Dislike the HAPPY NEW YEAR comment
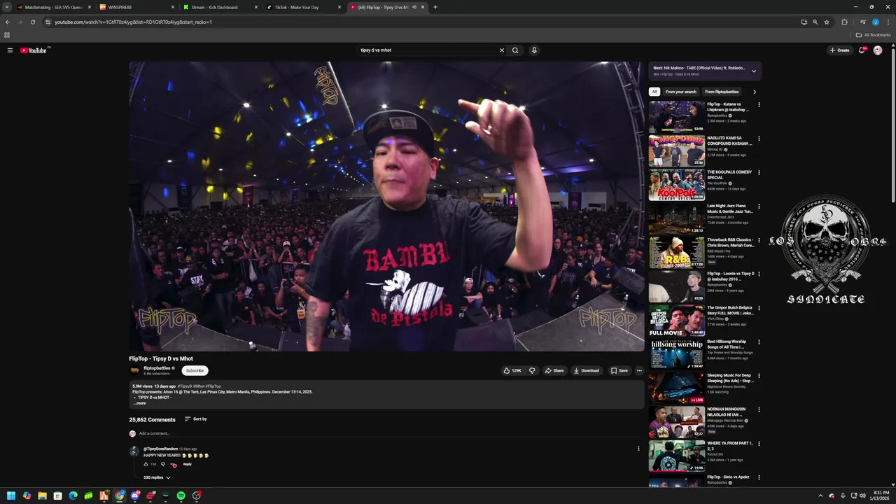The image size is (896, 504). (x=163, y=464)
